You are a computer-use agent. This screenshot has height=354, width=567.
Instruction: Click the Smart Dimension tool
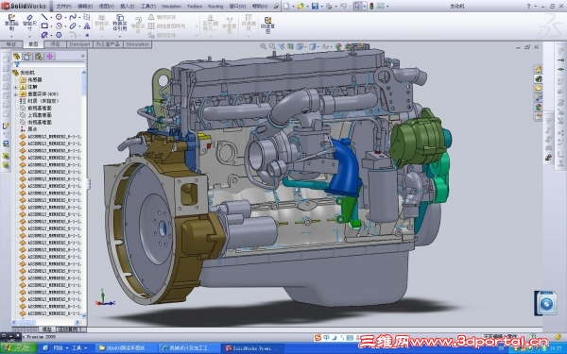point(29,24)
